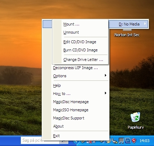Select Burn CD/DVD Image
This screenshot has height=146, width=154.
(x=80, y=50)
